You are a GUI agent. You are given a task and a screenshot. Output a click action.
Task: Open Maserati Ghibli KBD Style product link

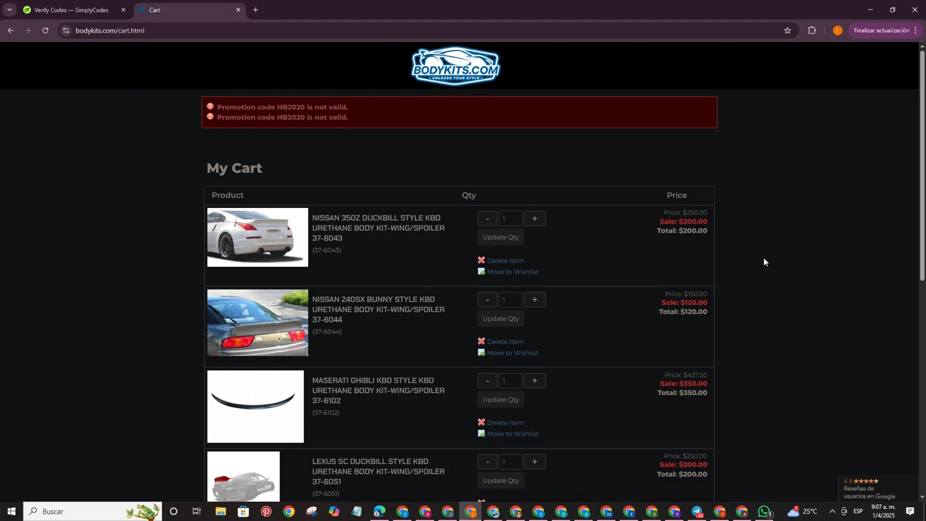click(378, 390)
